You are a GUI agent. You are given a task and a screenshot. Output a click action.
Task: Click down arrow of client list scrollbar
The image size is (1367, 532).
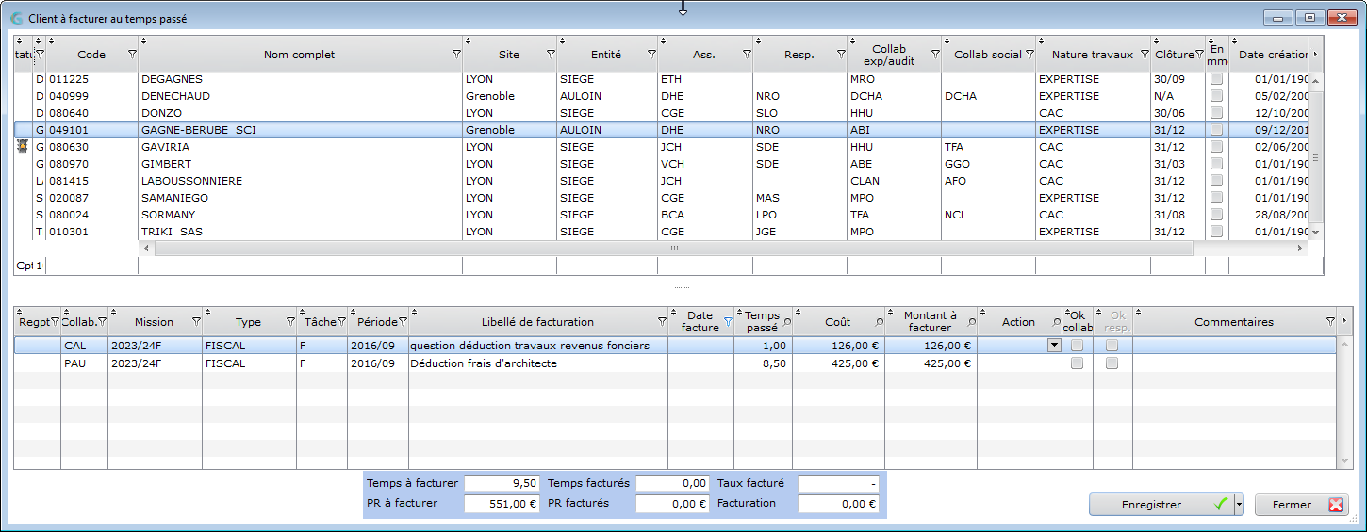tap(1317, 232)
